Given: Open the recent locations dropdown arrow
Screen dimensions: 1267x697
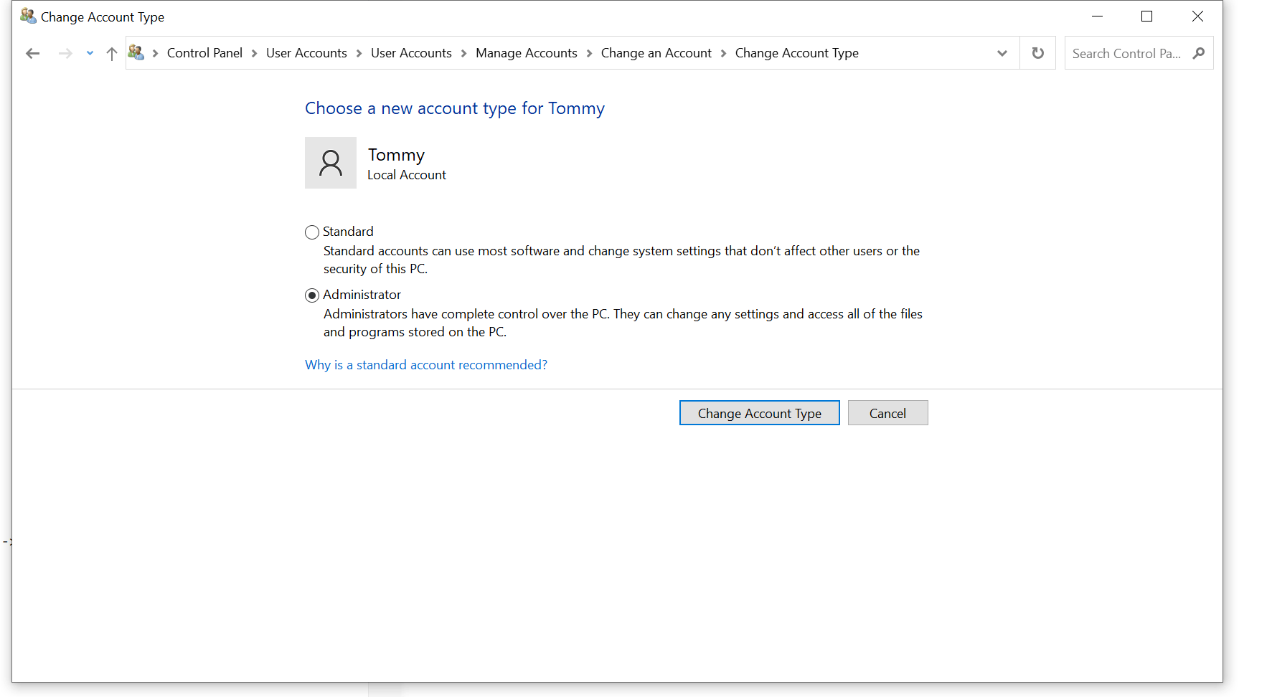Looking at the screenshot, I should (90, 53).
